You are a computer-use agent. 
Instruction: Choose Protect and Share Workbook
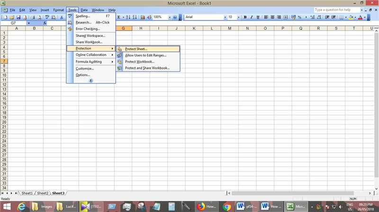coord(148,68)
